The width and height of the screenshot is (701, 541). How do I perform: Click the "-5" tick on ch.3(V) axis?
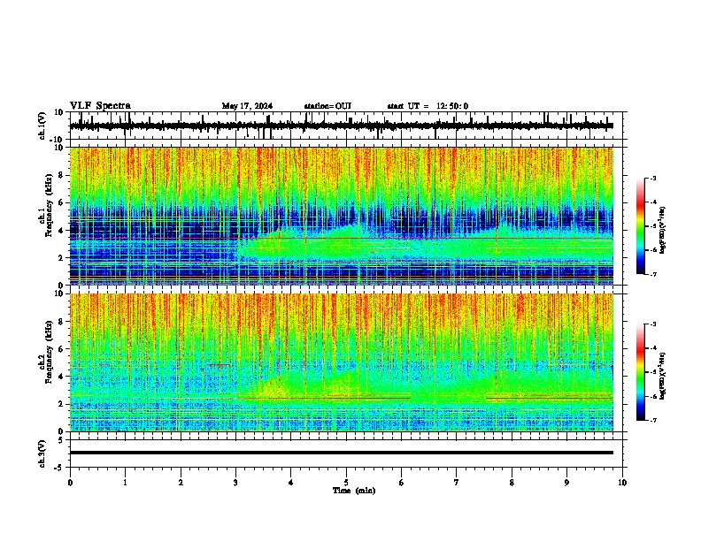click(59, 468)
